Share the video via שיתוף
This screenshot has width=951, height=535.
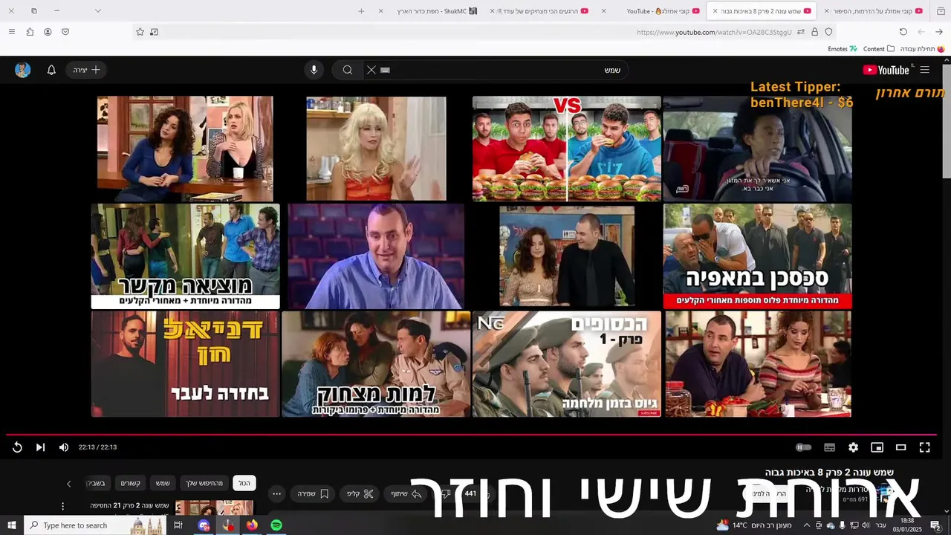pyautogui.click(x=406, y=493)
